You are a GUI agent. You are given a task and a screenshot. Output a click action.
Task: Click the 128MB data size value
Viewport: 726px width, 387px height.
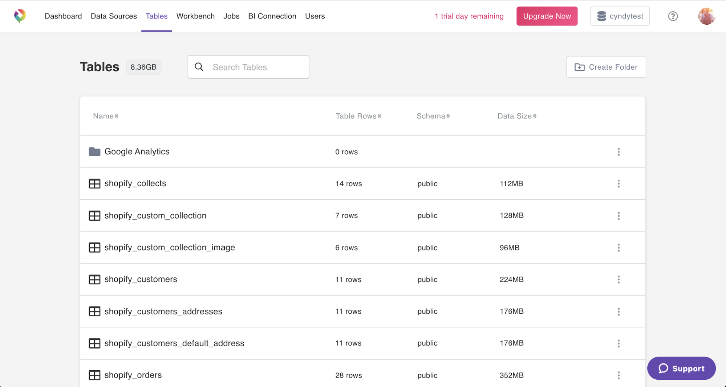[x=511, y=216]
